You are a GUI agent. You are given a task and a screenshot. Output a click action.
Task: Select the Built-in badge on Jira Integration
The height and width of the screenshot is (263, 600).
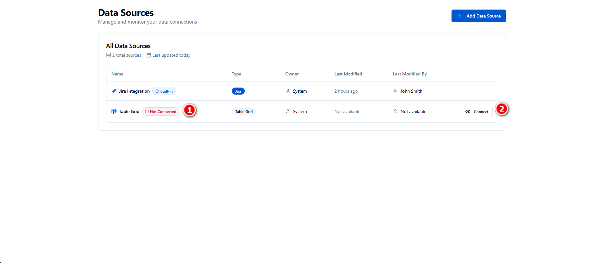point(164,91)
